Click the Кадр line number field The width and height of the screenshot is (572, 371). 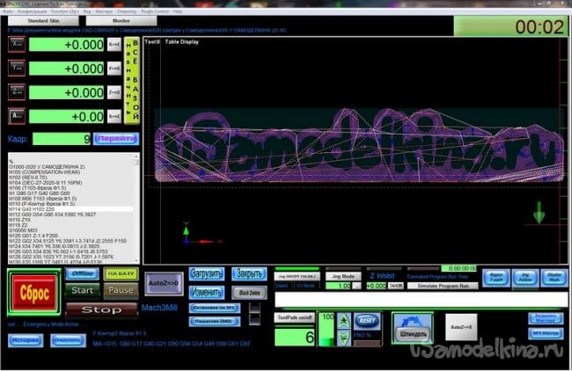tap(60, 139)
